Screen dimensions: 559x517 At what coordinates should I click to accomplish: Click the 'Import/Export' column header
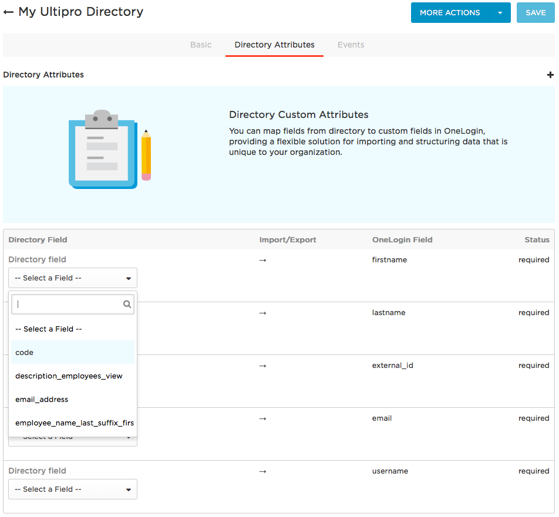[288, 240]
